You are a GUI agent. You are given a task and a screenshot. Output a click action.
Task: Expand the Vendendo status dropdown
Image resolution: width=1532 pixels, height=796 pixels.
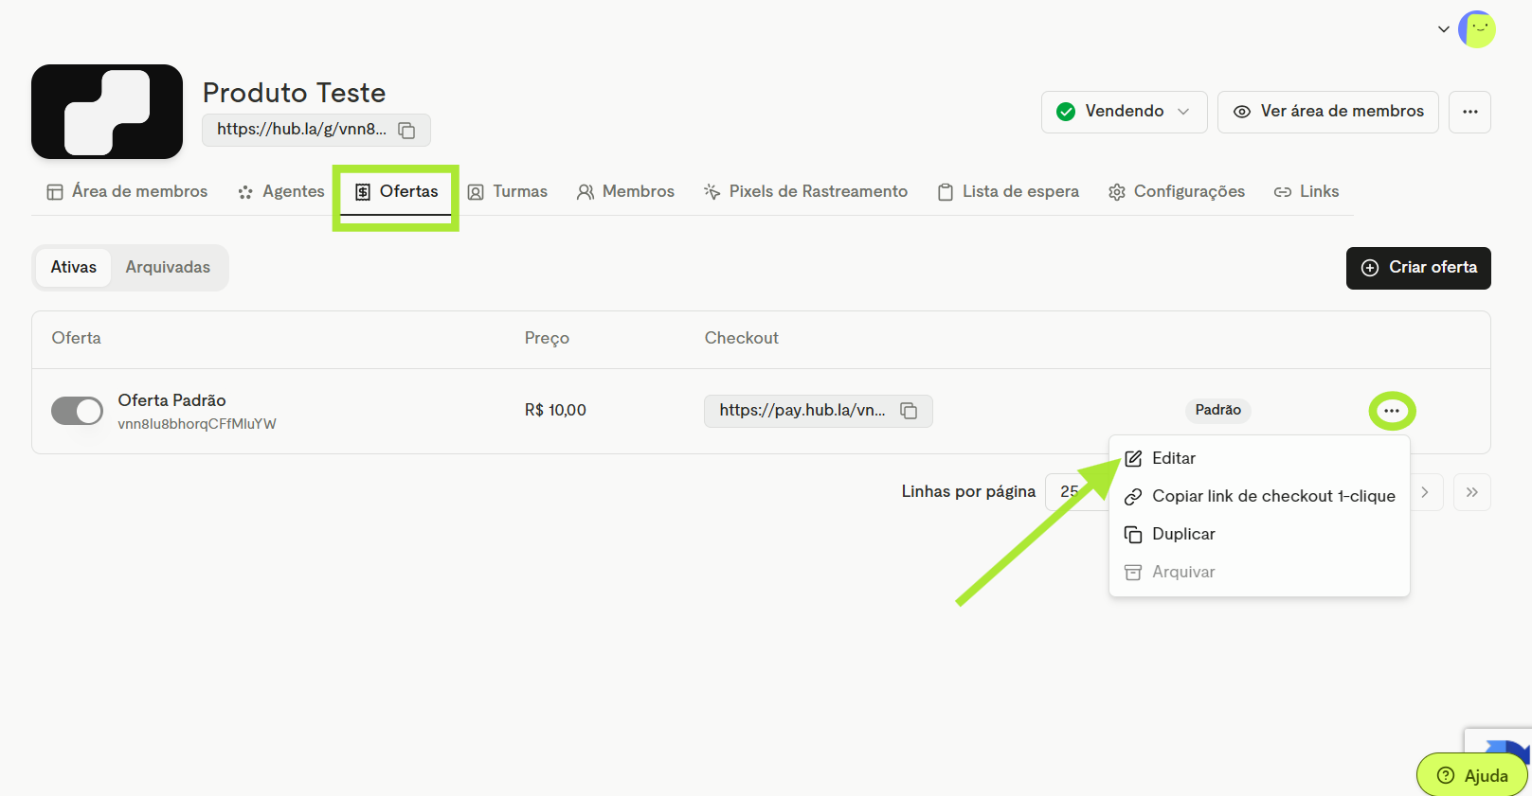pyautogui.click(x=1124, y=112)
